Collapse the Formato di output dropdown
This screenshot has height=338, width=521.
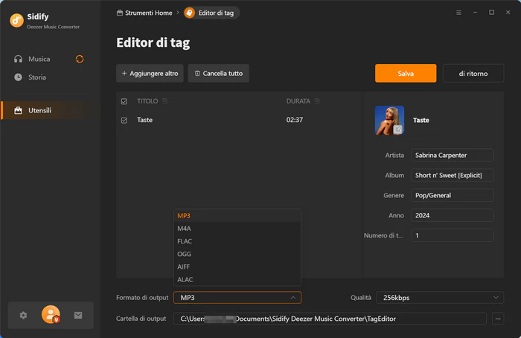pyautogui.click(x=237, y=298)
